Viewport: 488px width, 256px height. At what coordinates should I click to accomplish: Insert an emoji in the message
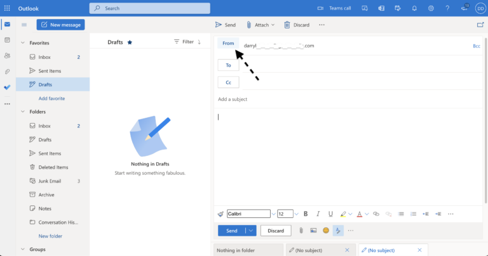(x=326, y=231)
